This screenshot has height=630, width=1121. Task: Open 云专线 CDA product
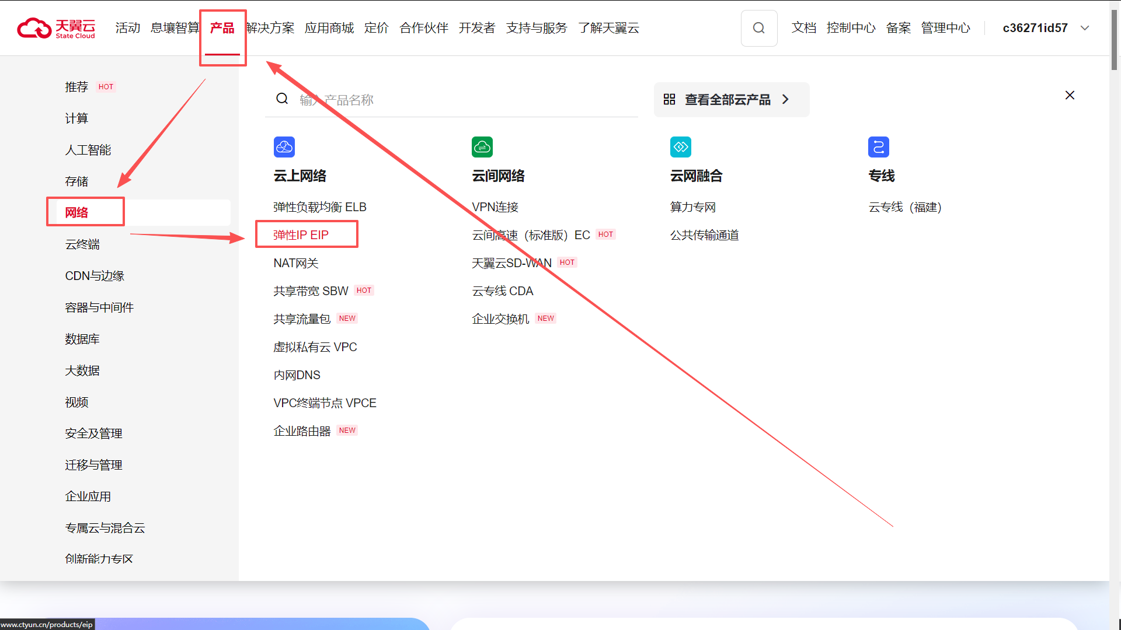click(503, 291)
